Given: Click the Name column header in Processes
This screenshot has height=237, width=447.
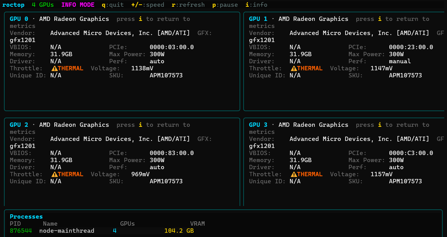Looking at the screenshot, I should (x=50, y=224).
